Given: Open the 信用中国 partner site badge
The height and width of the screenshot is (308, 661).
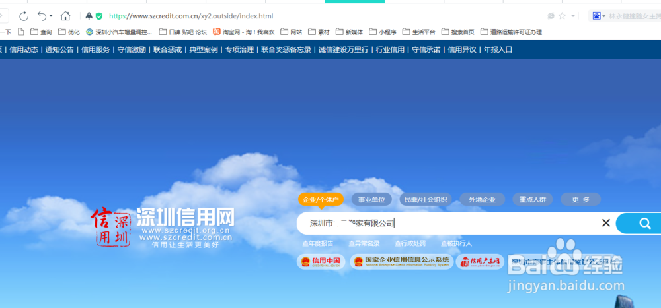Looking at the screenshot, I should click(321, 262).
